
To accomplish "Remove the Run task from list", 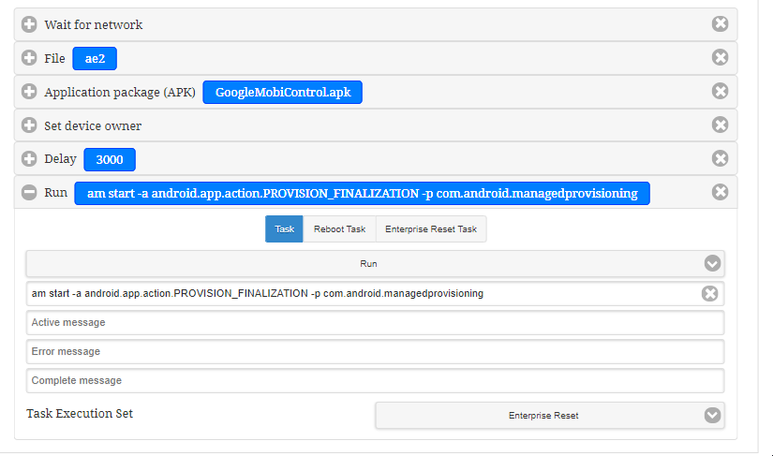I will click(x=720, y=192).
